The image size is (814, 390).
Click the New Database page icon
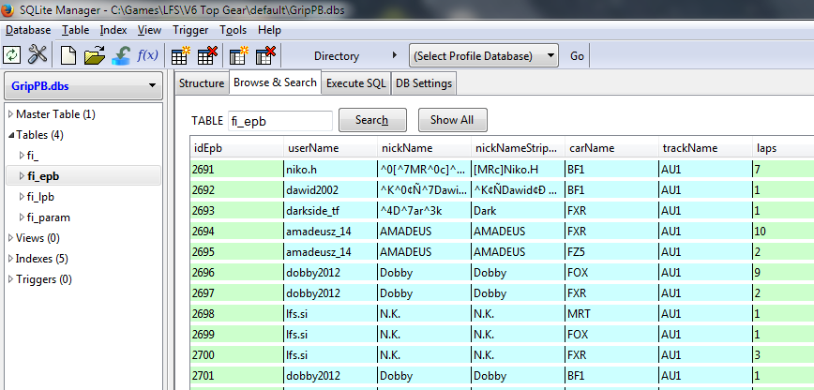pyautogui.click(x=68, y=54)
